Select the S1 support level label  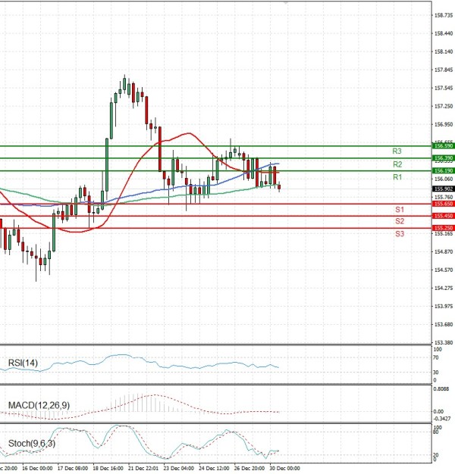point(399,209)
